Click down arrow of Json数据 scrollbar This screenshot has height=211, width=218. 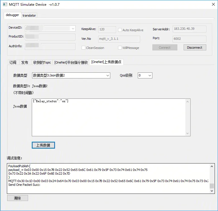[188, 133]
